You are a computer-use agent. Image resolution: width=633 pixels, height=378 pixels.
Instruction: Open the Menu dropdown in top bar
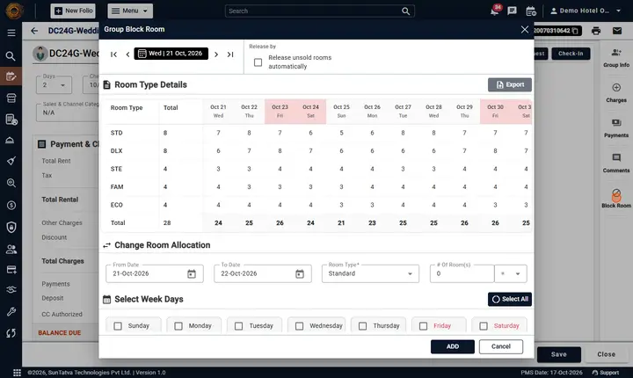coord(130,11)
